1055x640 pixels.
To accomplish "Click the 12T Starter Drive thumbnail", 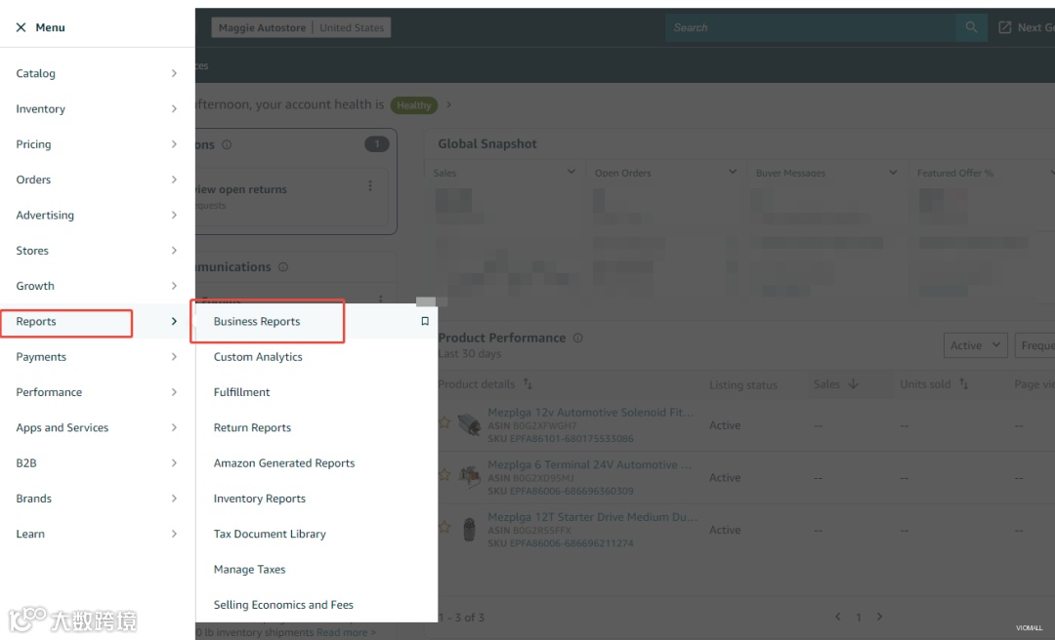I will (470, 530).
